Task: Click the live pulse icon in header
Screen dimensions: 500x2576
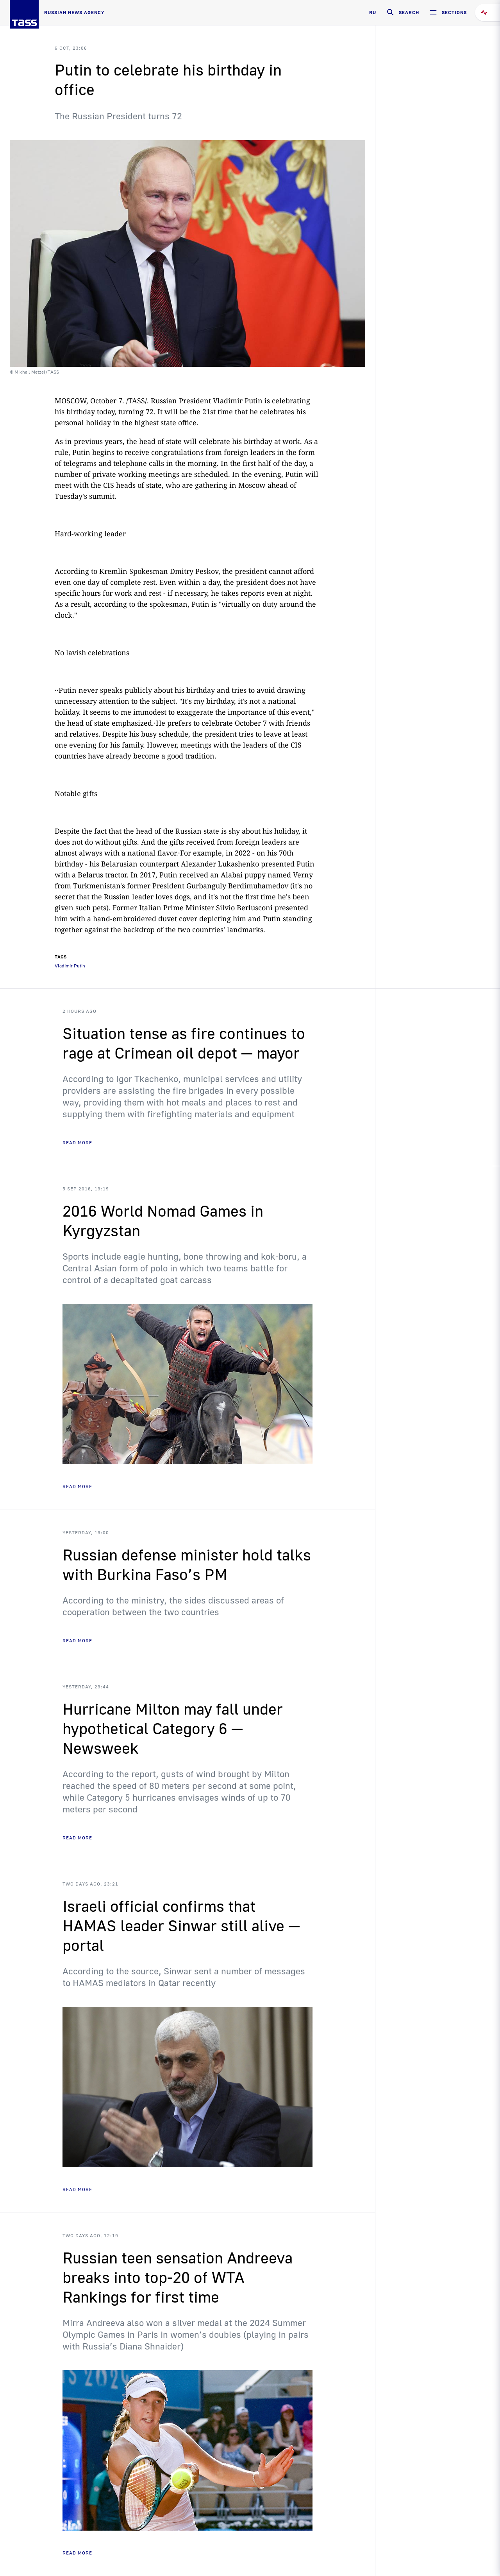Action: 484,12
